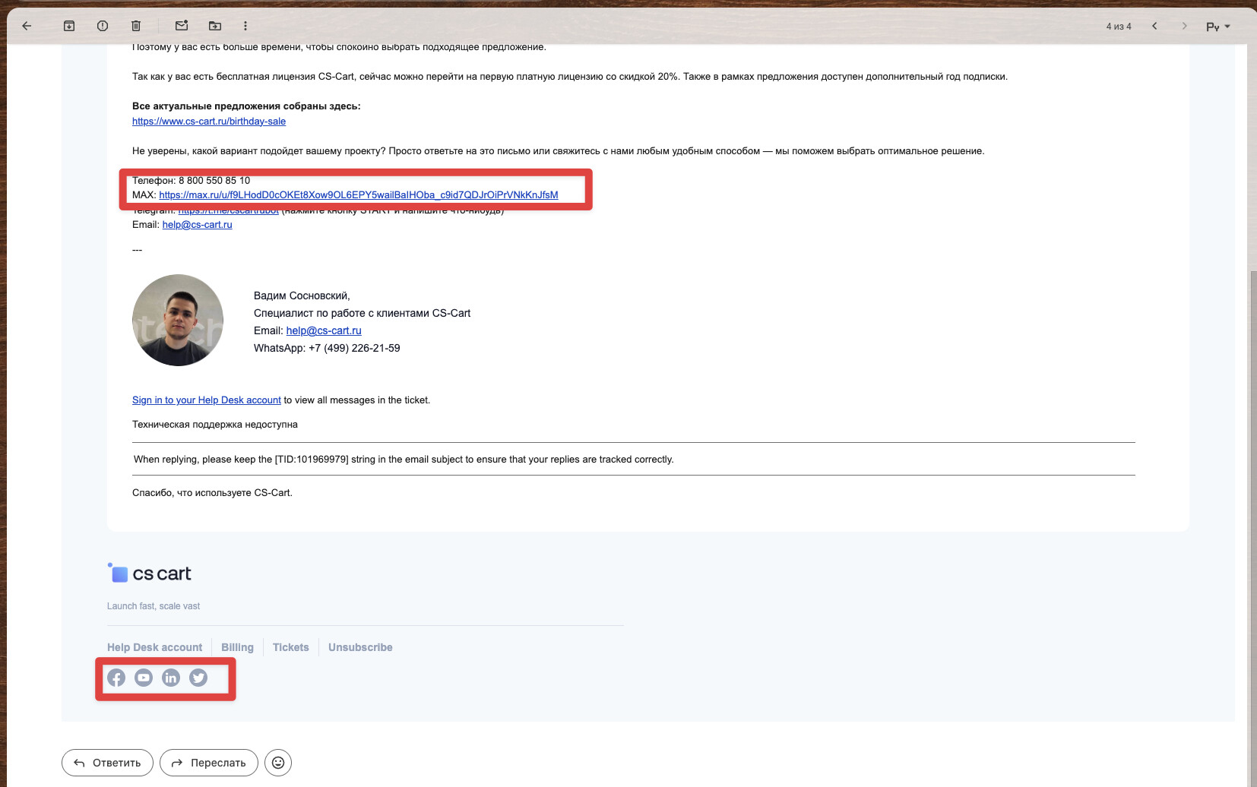The image size is (1257, 787).
Task: Click help@cs-cart.ru link beside Vadim's photo
Action: (324, 330)
